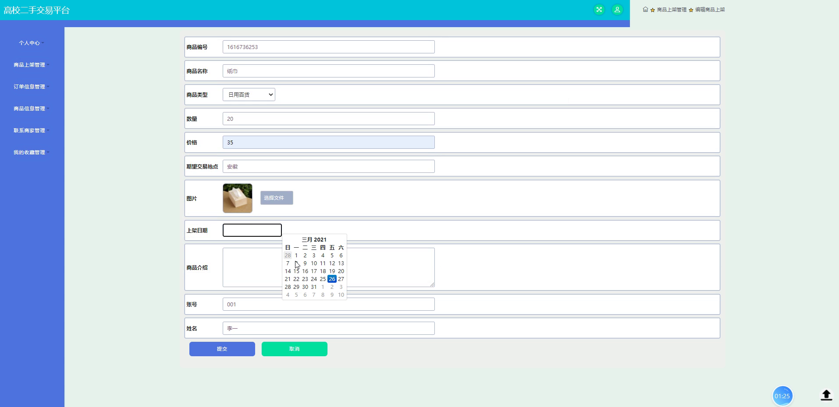Viewport: 839px width, 407px height.
Task: Select date 20 in the calendar
Action: click(341, 271)
